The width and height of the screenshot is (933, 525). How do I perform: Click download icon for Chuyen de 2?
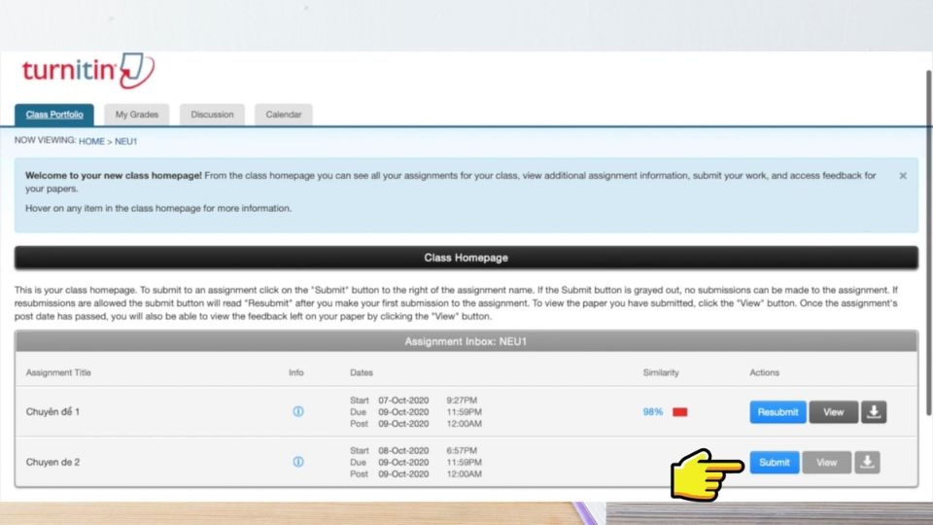tap(867, 463)
